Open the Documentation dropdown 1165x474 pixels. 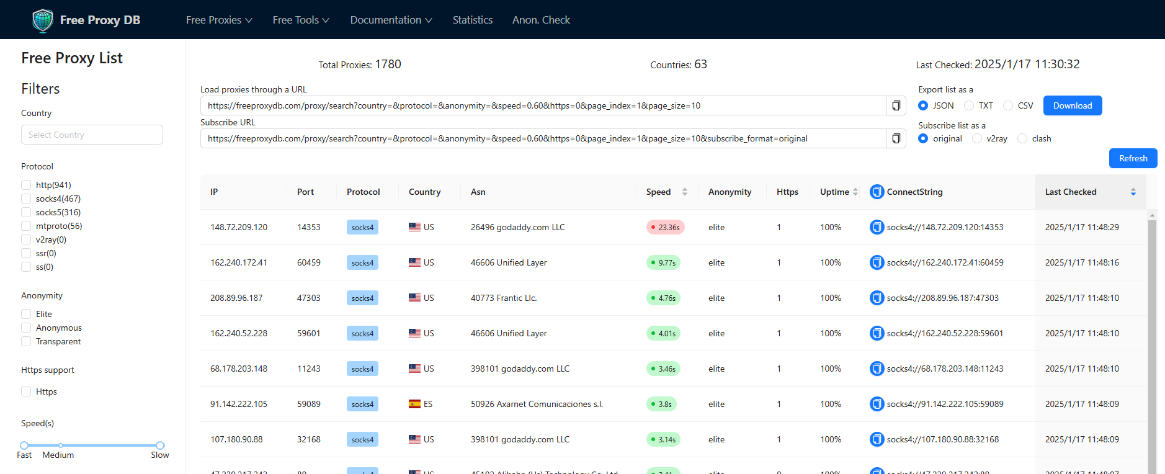(391, 20)
